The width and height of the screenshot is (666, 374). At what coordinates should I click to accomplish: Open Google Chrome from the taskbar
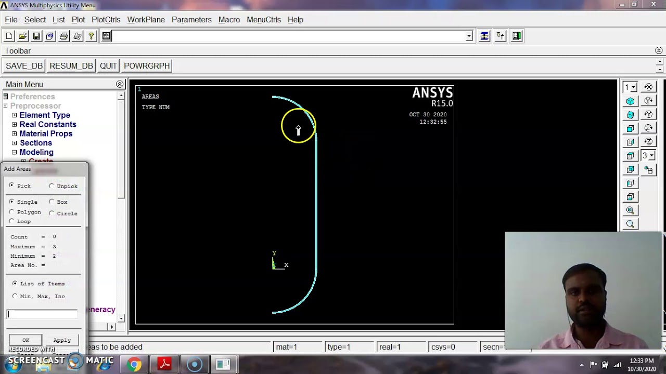134,365
